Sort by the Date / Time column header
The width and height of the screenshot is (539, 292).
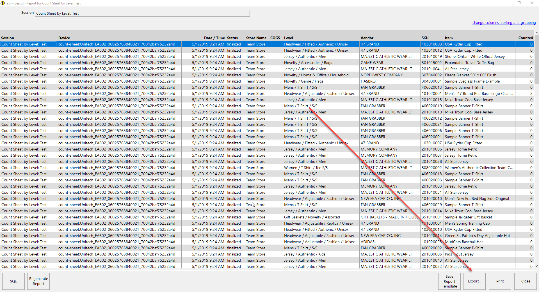[x=214, y=38]
